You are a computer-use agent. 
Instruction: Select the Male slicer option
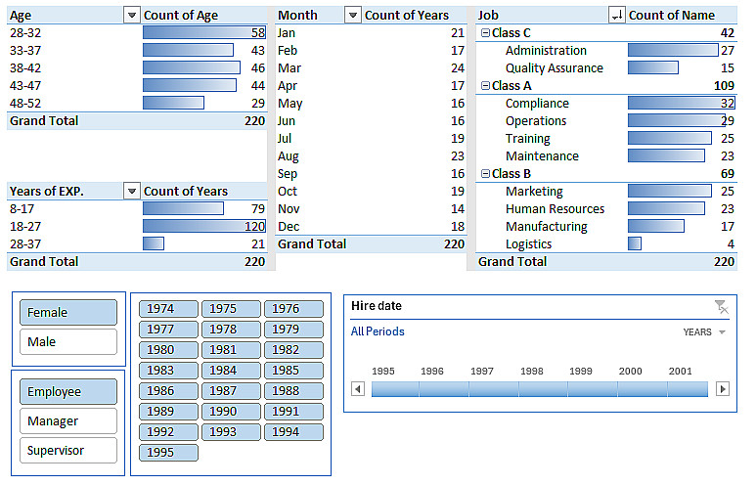coord(68,342)
